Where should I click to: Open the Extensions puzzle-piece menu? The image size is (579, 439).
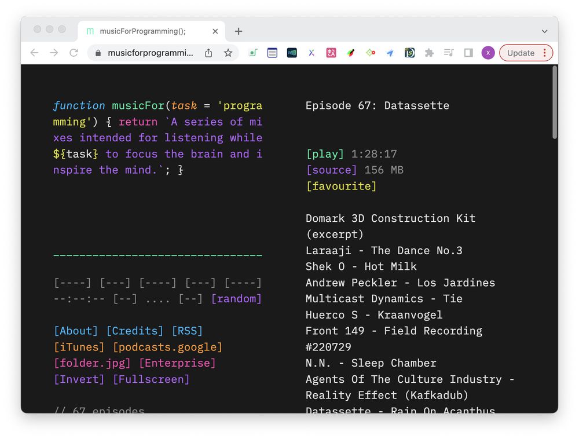(429, 53)
